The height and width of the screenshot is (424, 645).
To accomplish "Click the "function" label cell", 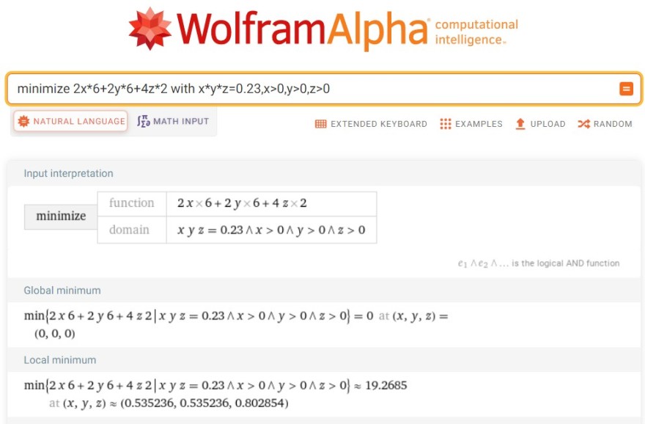I will (x=132, y=203).
